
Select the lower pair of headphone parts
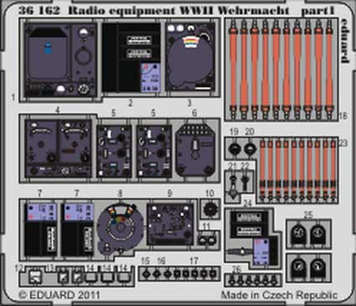[308, 267]
